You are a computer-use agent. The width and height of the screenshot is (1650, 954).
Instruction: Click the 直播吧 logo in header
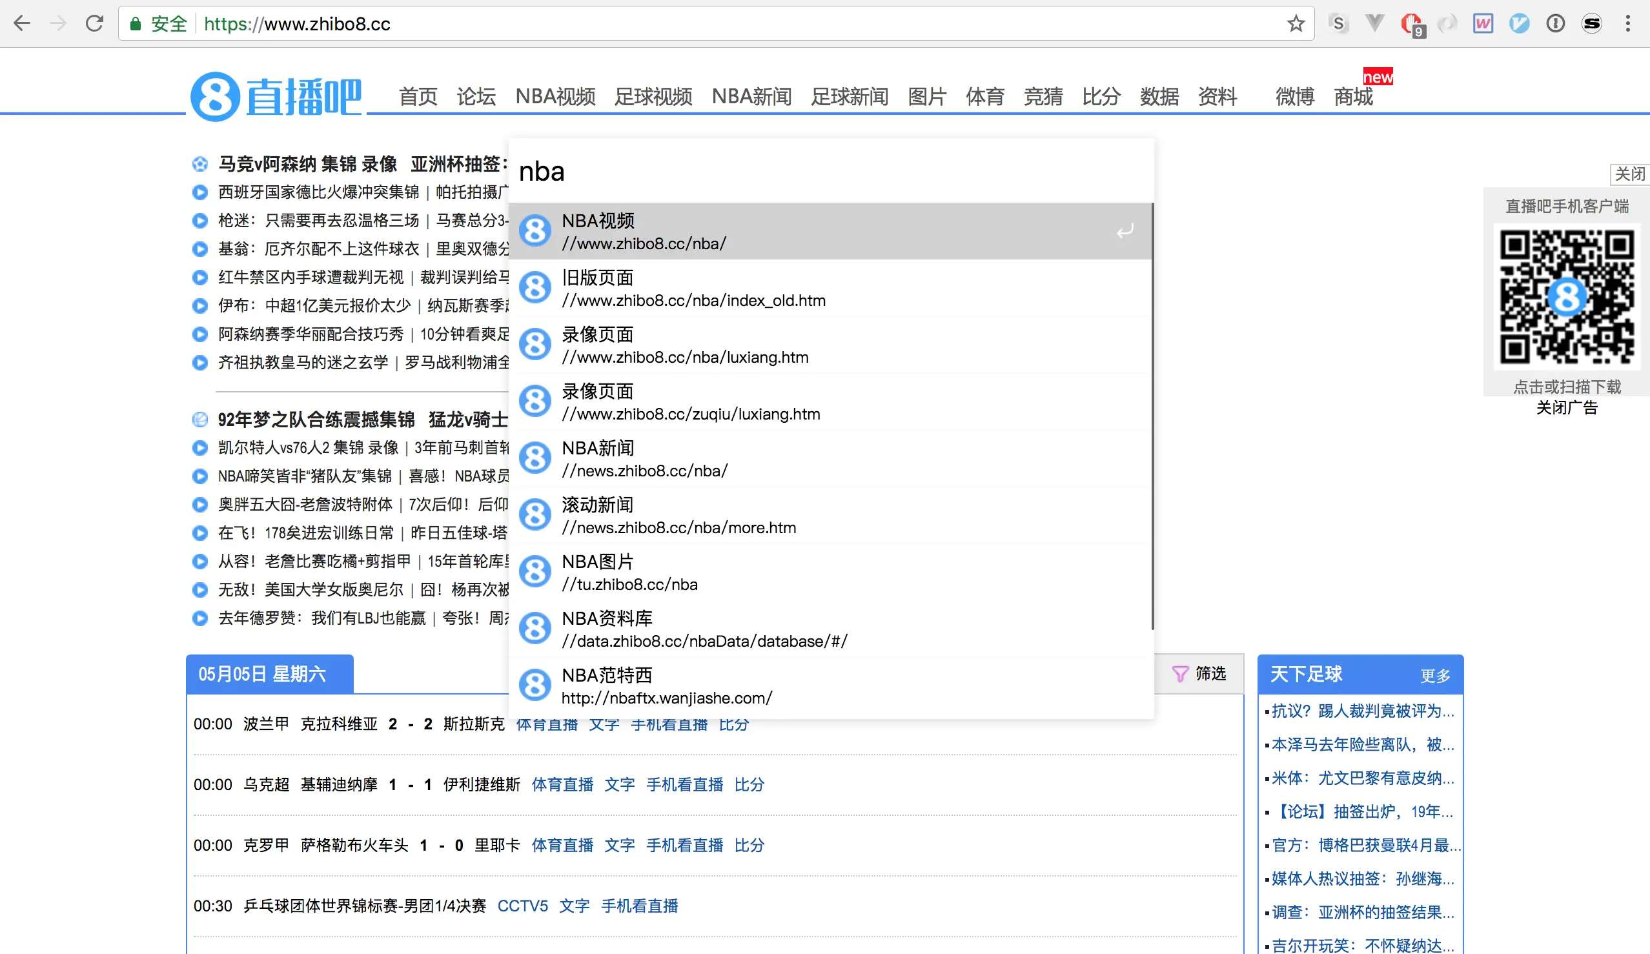click(276, 97)
